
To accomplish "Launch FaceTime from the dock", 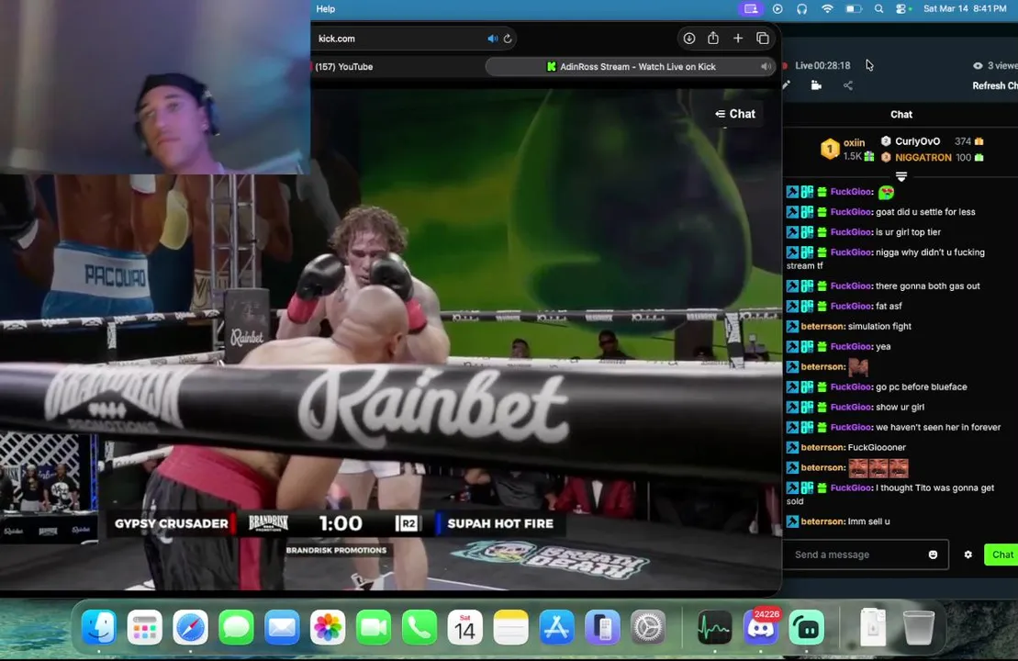I will [374, 628].
